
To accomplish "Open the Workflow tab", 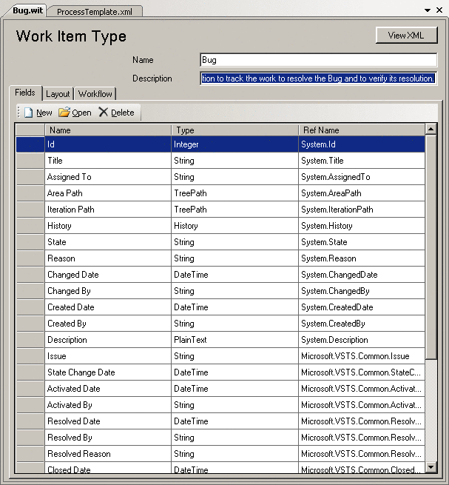I will coord(95,94).
